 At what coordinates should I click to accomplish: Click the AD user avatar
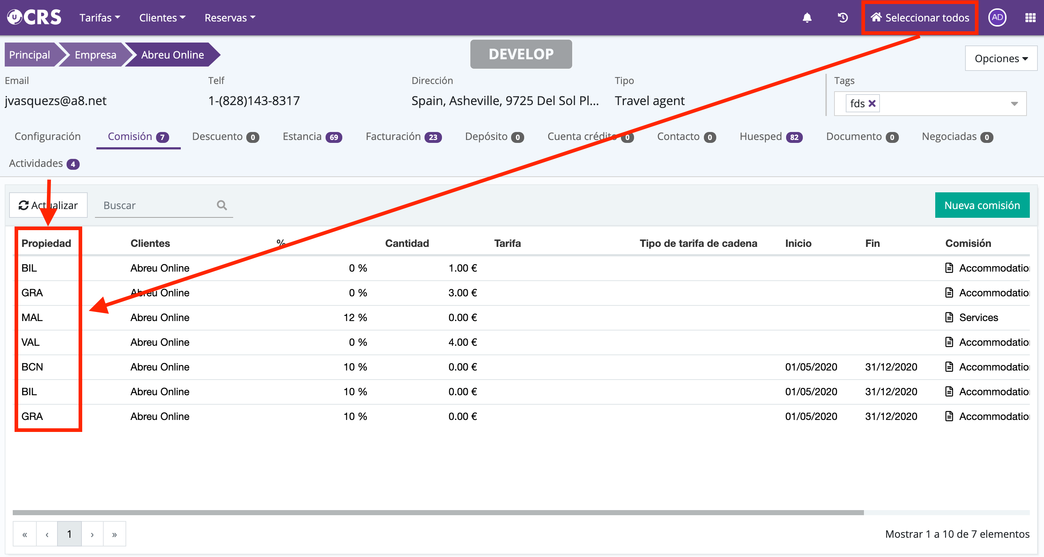[997, 17]
